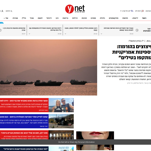Click the כנס ההנהגות conference thumbnail
The width and height of the screenshot is (151, 151).
[x=61, y=148]
